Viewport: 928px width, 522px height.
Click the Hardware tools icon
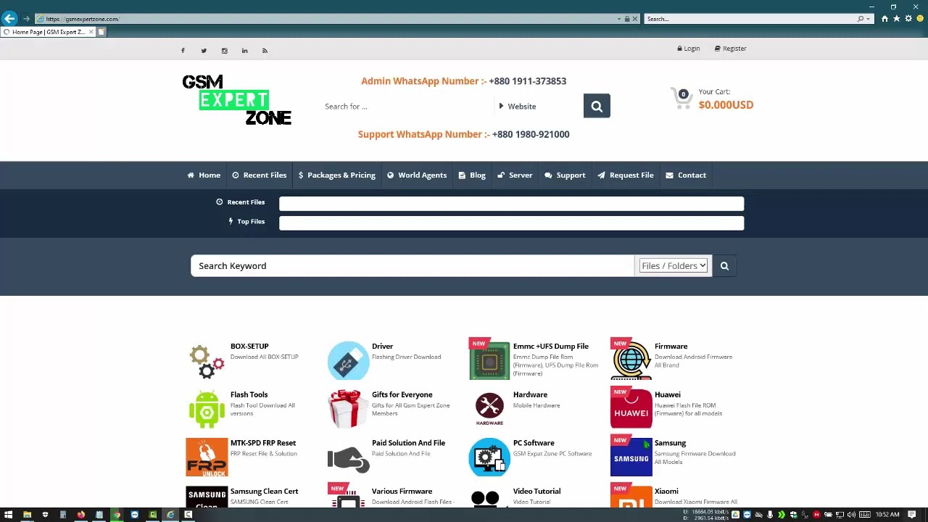tap(489, 409)
